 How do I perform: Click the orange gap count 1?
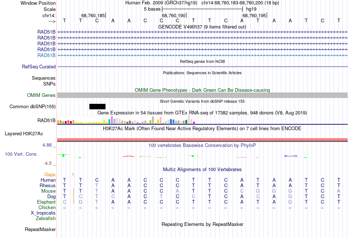[73, 175]
